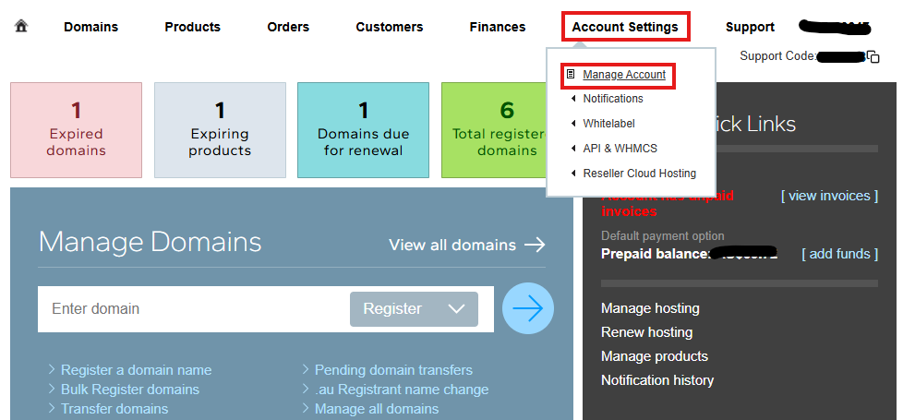This screenshot has height=420, width=903.
Task: Open the Finances menu
Action: [x=498, y=27]
